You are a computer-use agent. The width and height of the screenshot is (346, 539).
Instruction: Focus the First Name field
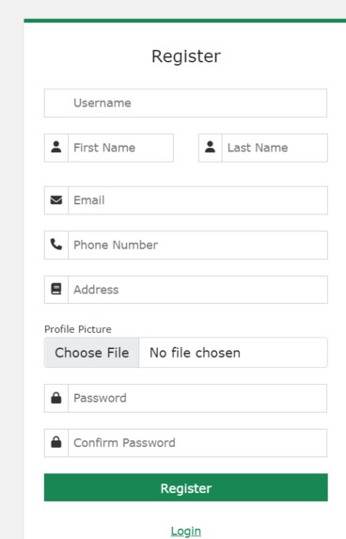point(121,148)
